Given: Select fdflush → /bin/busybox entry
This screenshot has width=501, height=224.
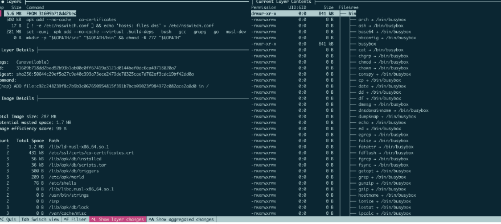Looking at the screenshot, I should click(386, 153).
